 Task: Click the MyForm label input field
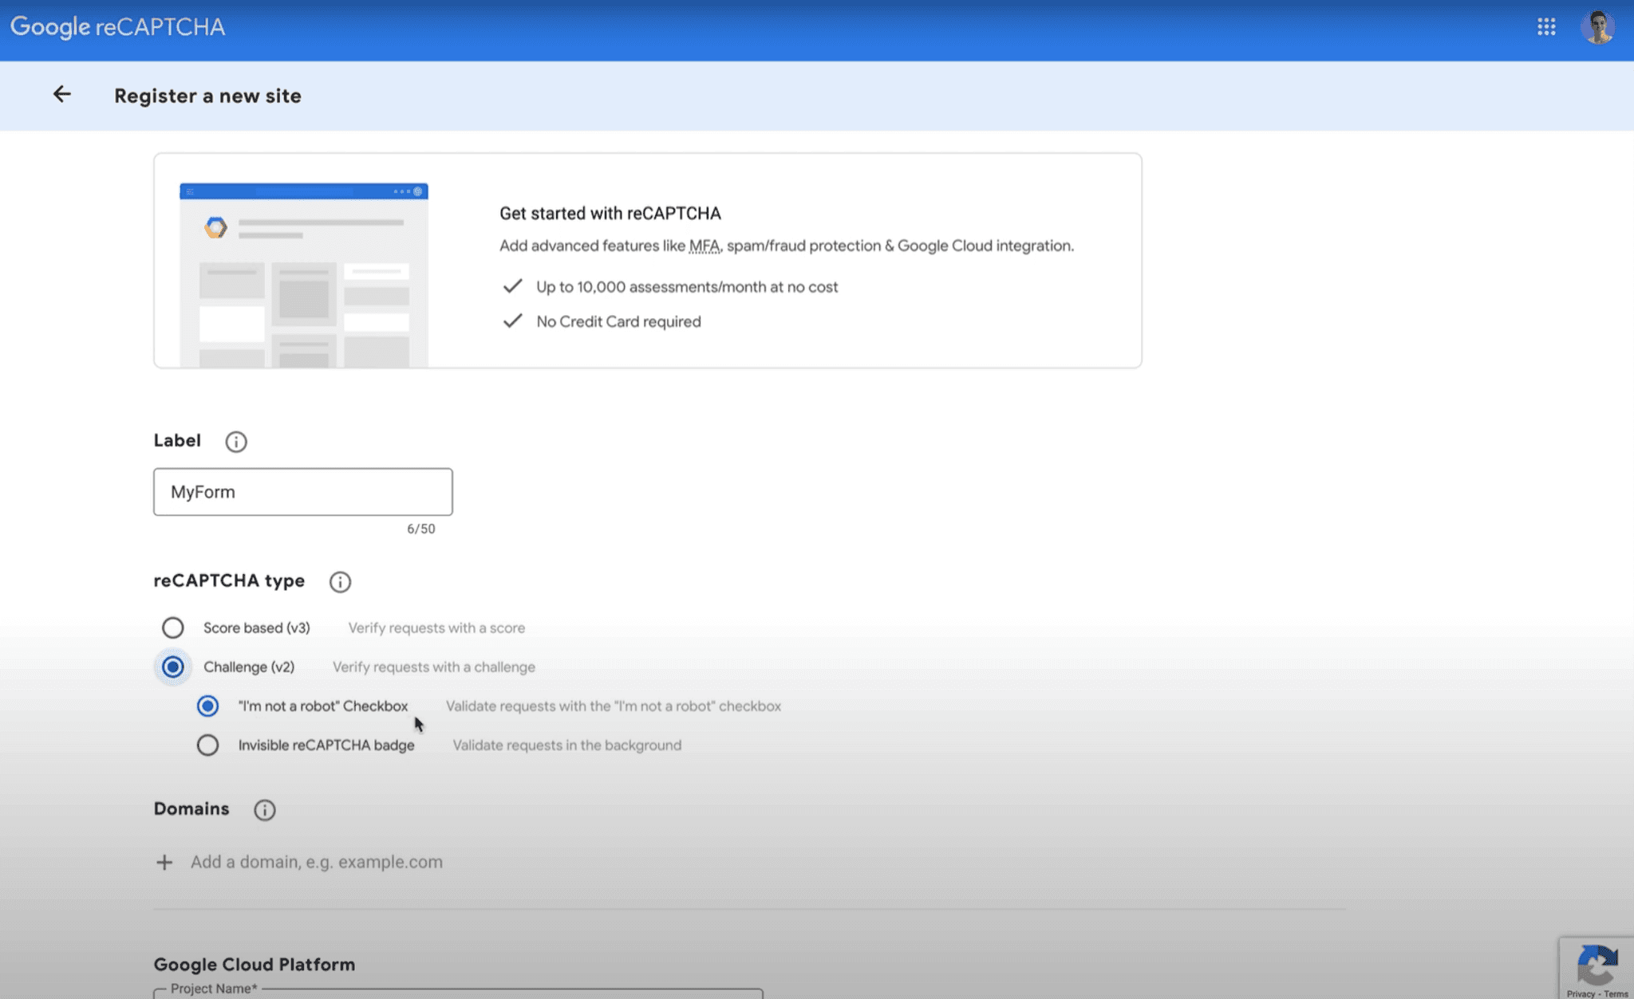[x=302, y=491]
